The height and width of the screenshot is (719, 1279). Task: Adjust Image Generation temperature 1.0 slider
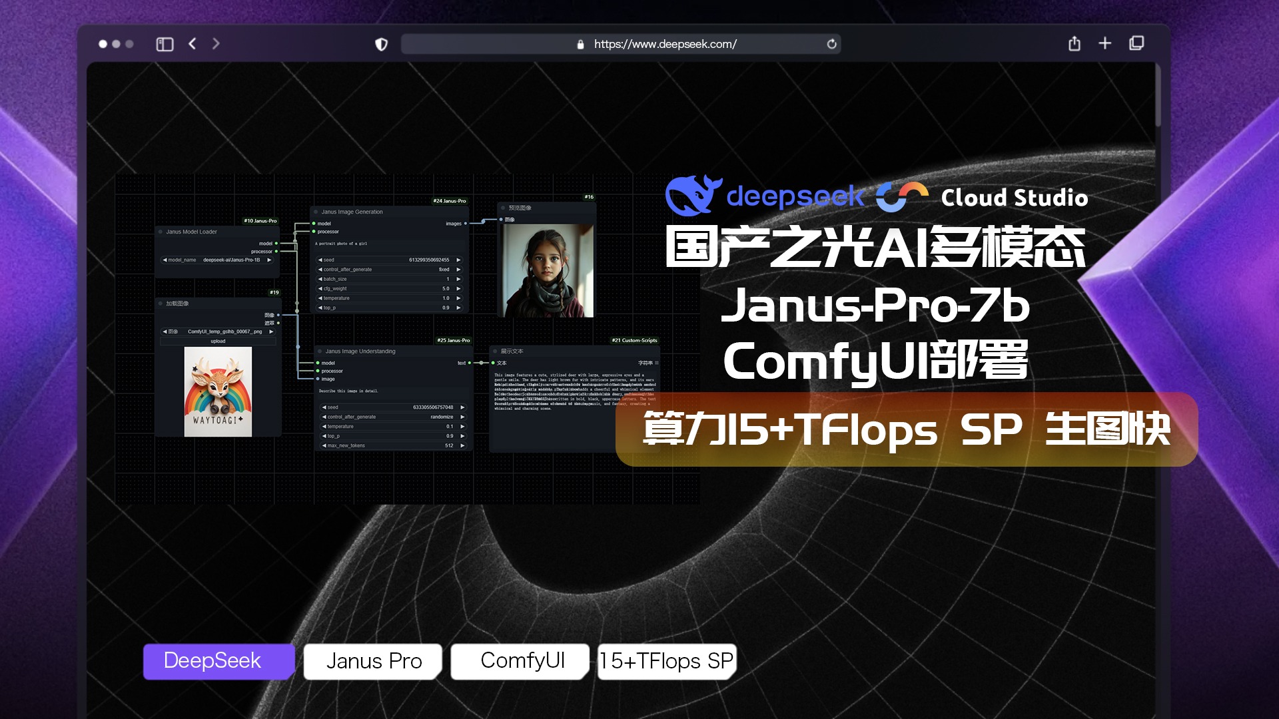pyautogui.click(x=390, y=298)
